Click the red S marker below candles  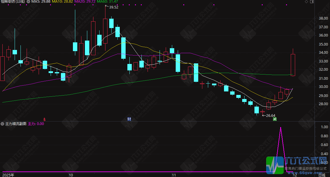pyautogui.click(x=45, y=119)
